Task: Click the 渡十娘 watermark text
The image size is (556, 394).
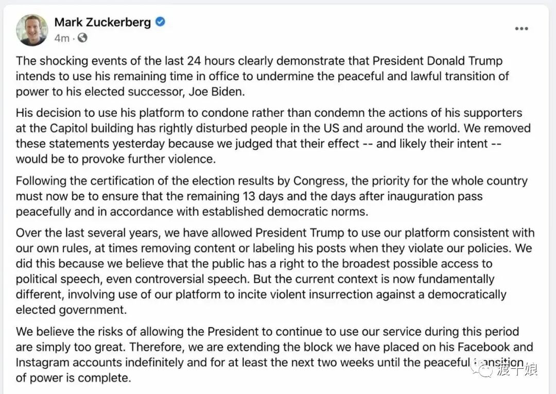Action: point(517,369)
